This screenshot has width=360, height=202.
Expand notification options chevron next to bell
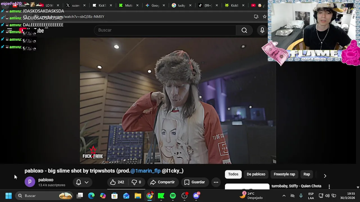pyautogui.click(x=87, y=182)
